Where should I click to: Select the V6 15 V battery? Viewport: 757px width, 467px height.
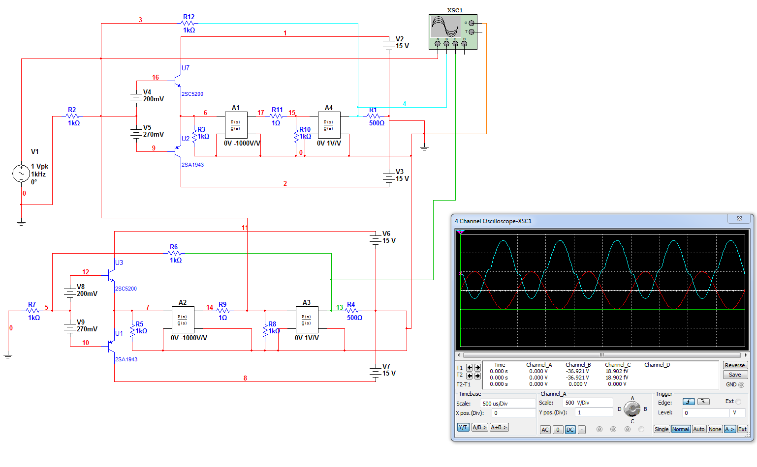coord(376,240)
